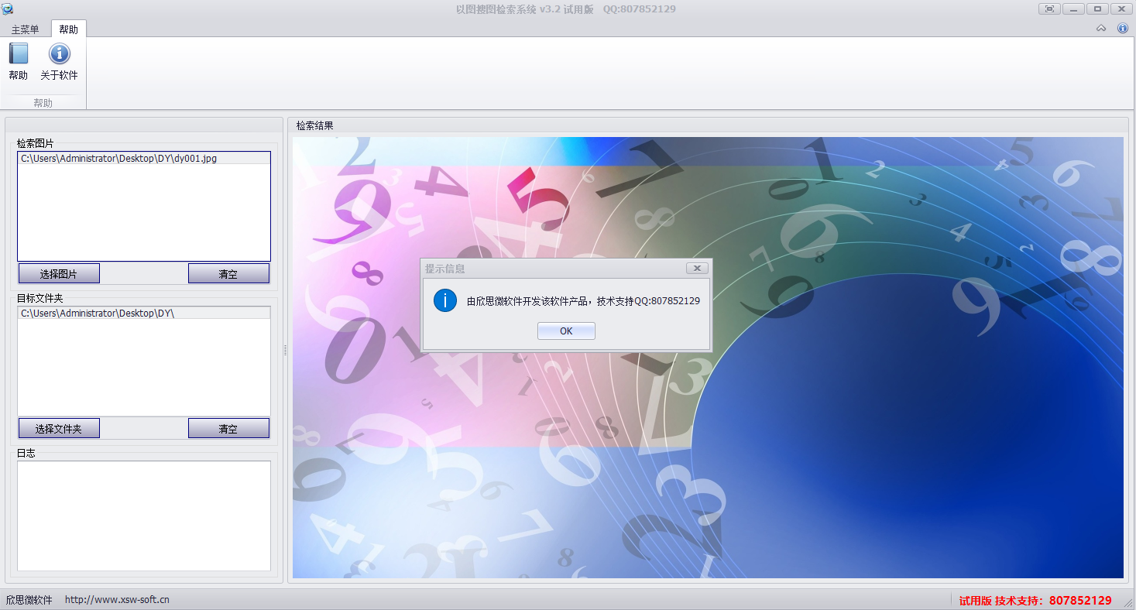The image size is (1136, 610).
Task: Confirm the dialog with OK
Action: click(x=566, y=331)
